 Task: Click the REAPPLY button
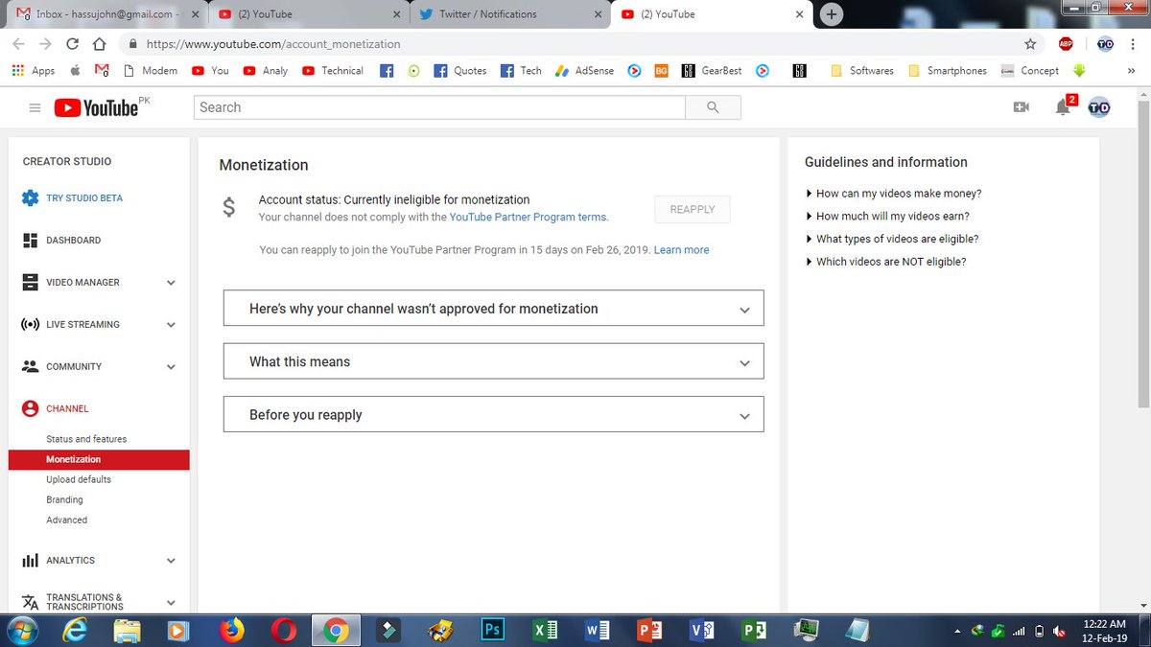coord(693,210)
